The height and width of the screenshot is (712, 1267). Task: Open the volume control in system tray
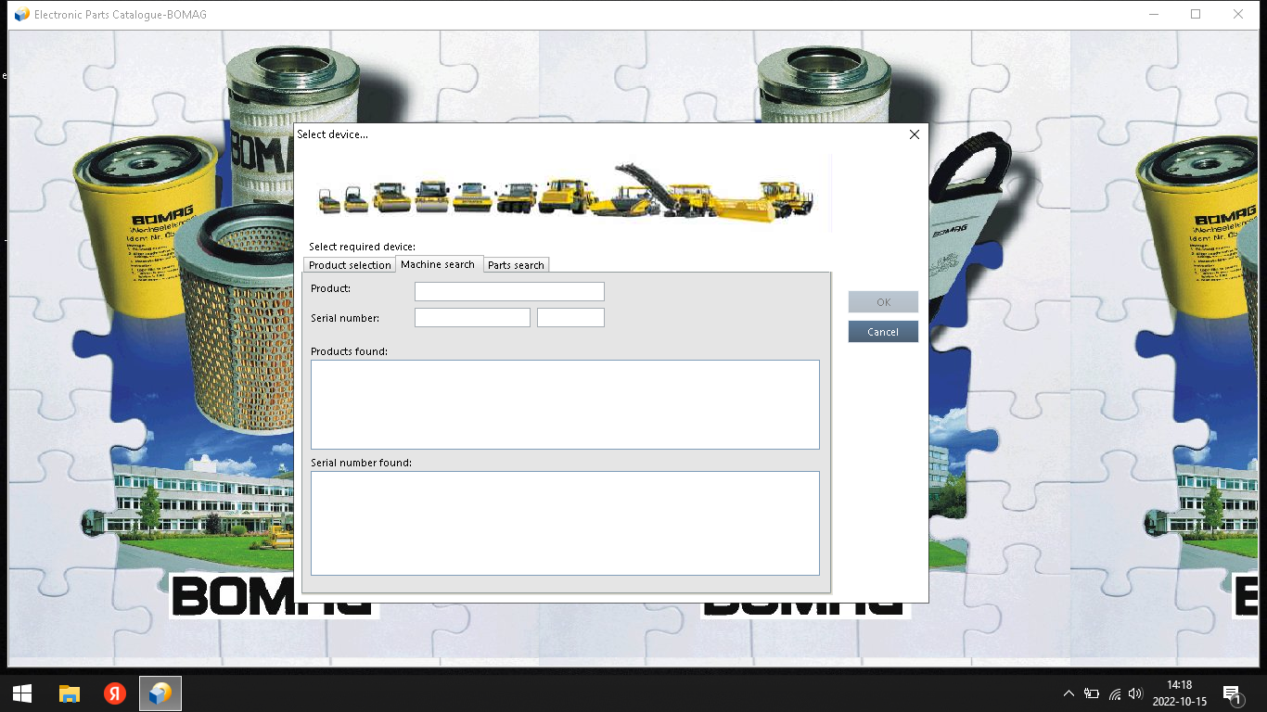coord(1136,693)
